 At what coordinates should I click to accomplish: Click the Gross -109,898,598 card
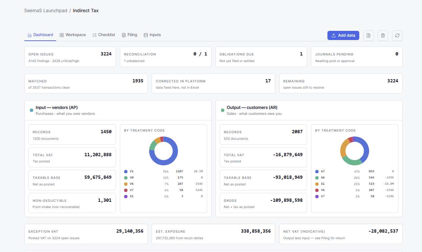tap(263, 203)
